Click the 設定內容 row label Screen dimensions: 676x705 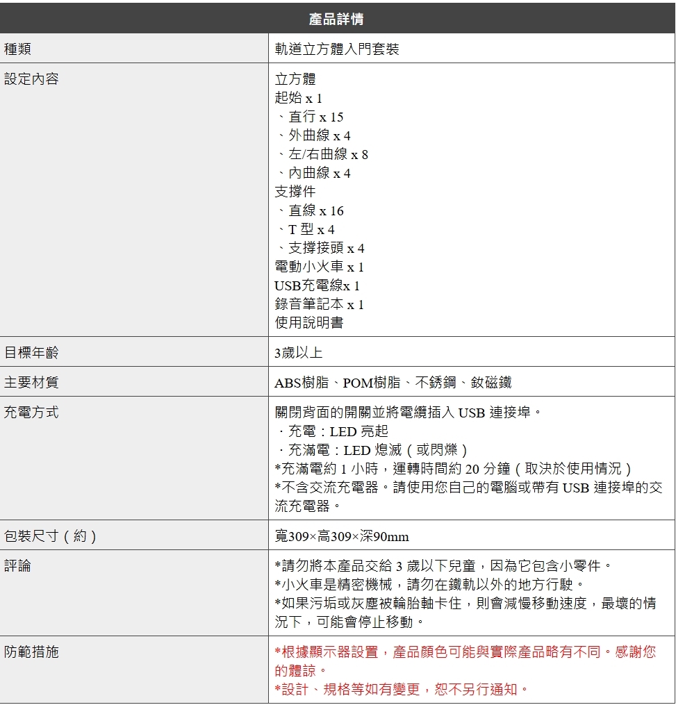click(31, 79)
